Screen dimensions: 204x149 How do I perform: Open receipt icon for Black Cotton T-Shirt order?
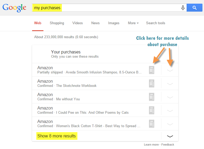[152, 124]
